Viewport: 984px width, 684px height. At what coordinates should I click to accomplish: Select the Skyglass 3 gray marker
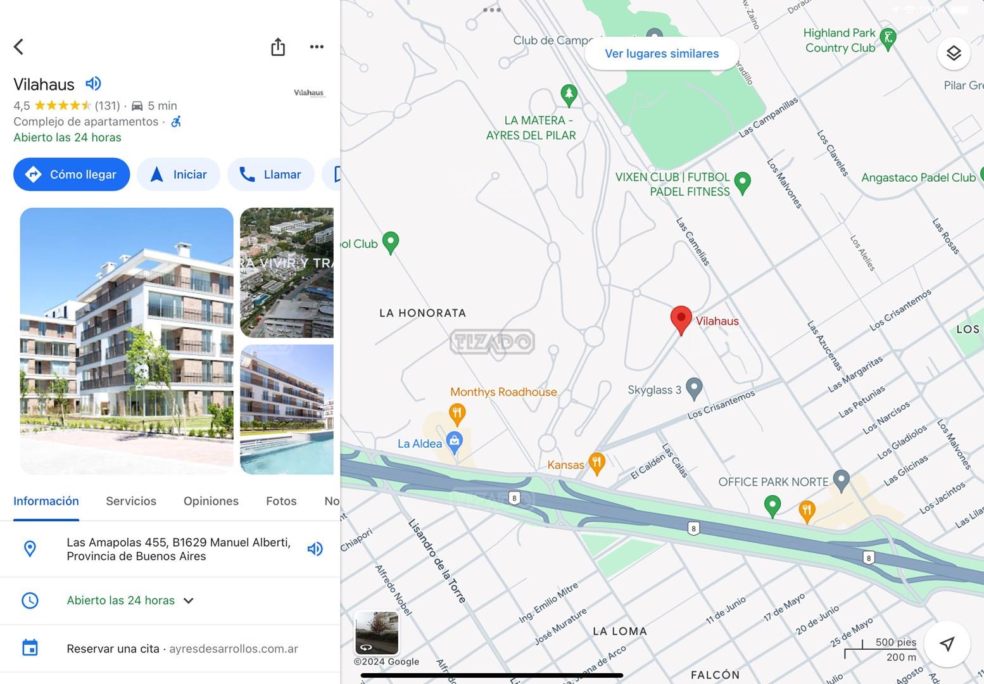pos(694,388)
